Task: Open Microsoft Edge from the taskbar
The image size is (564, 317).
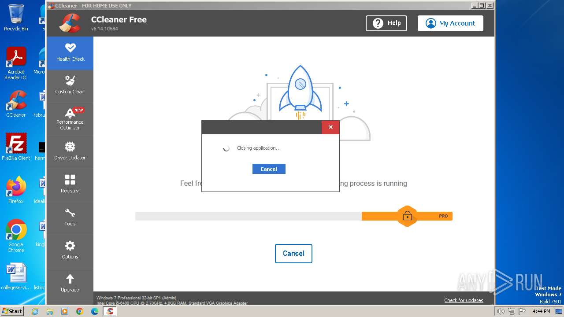Action: tap(95, 311)
